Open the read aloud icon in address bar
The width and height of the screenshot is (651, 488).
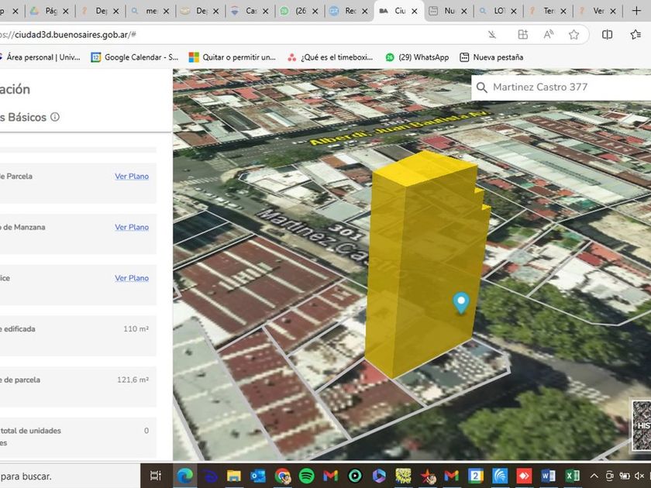point(549,35)
